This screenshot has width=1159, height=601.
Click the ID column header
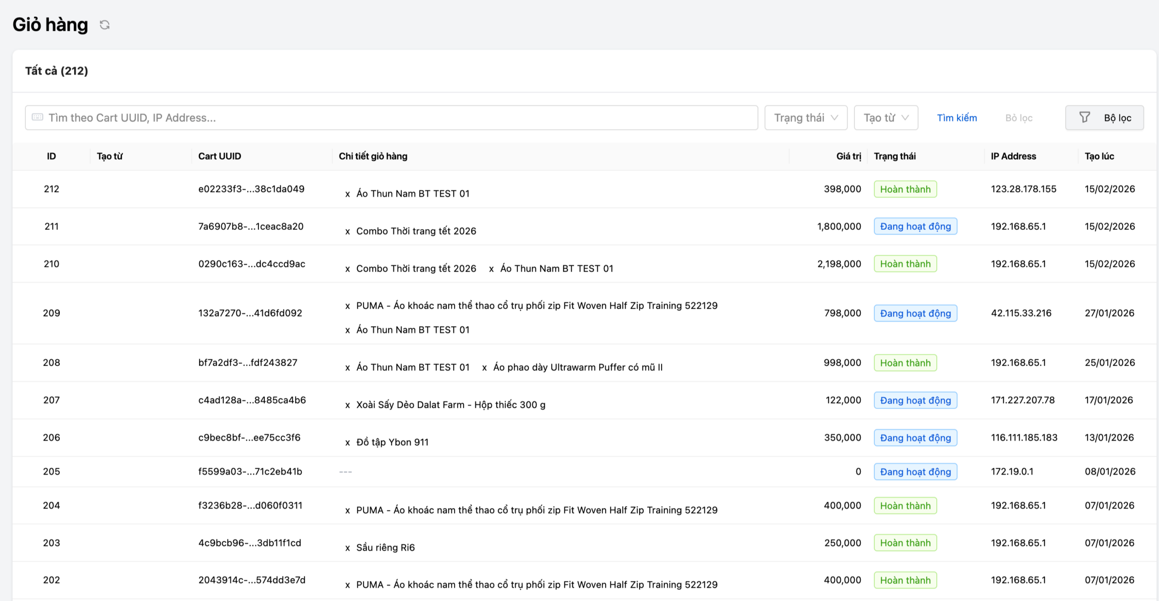[51, 156]
